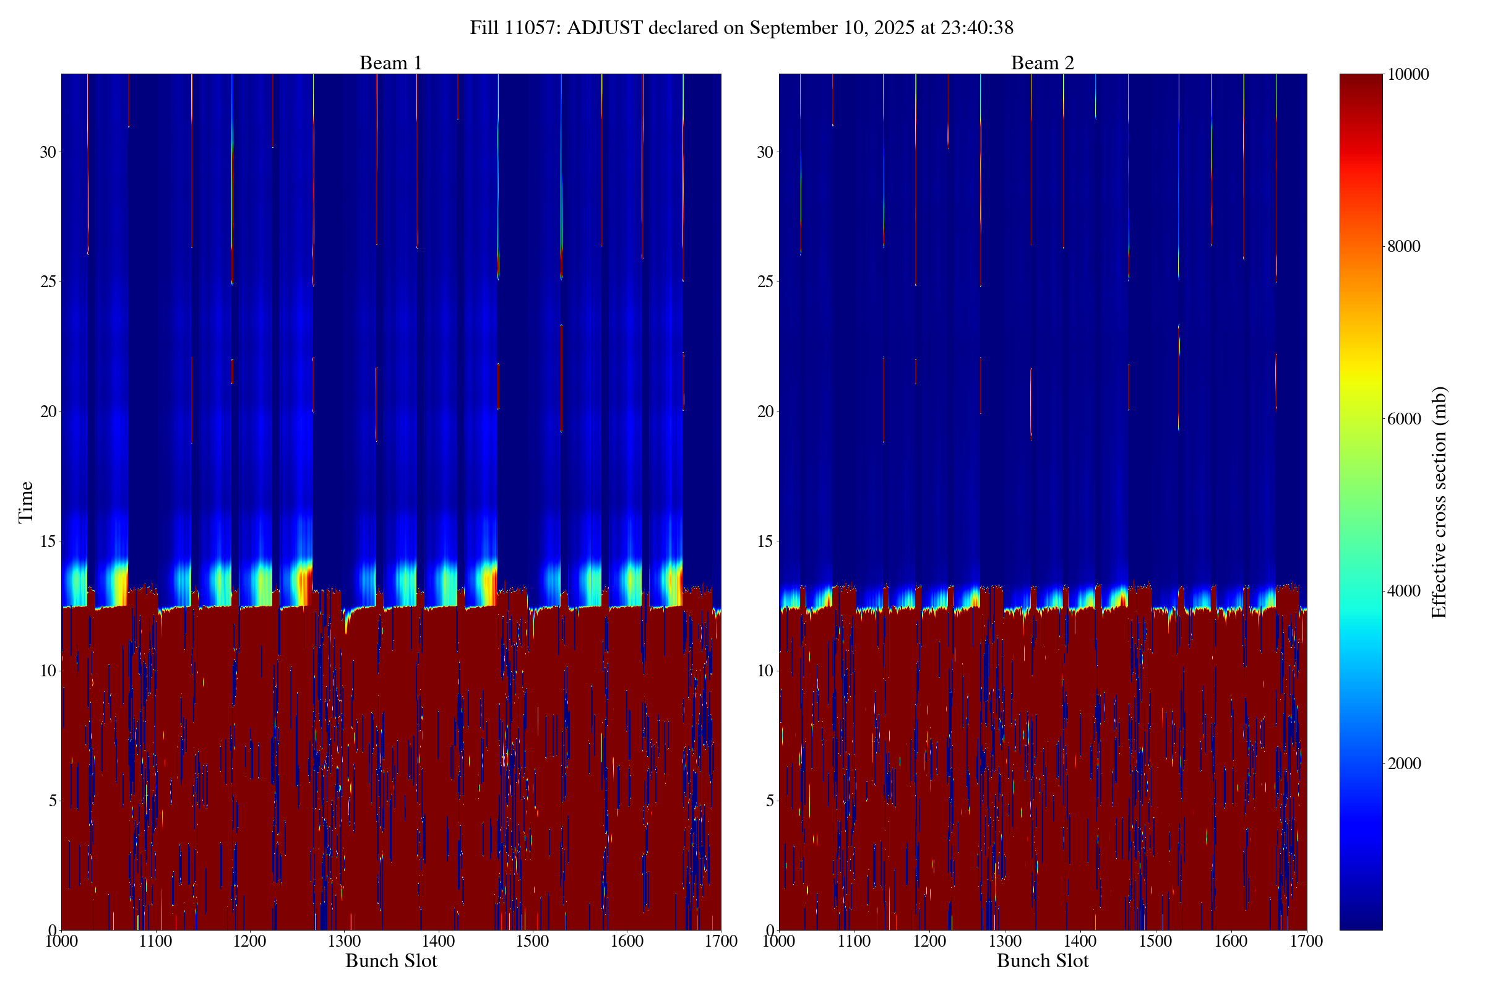
Task: Click the Time y-axis label
Action: coord(26,502)
